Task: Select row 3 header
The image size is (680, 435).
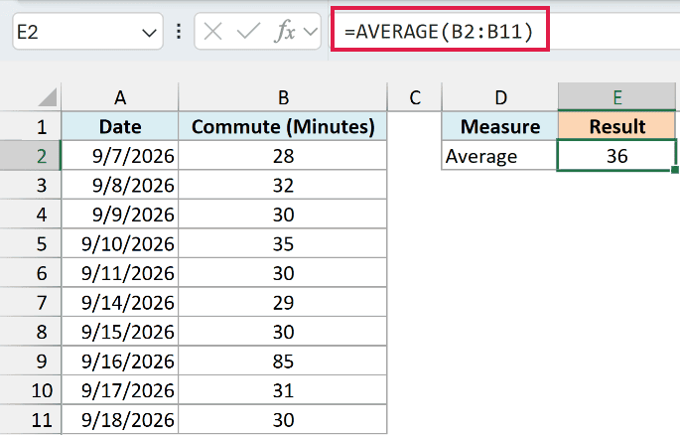Action: [x=31, y=185]
